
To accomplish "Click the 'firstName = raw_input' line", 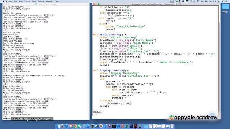I will pos(128,40).
